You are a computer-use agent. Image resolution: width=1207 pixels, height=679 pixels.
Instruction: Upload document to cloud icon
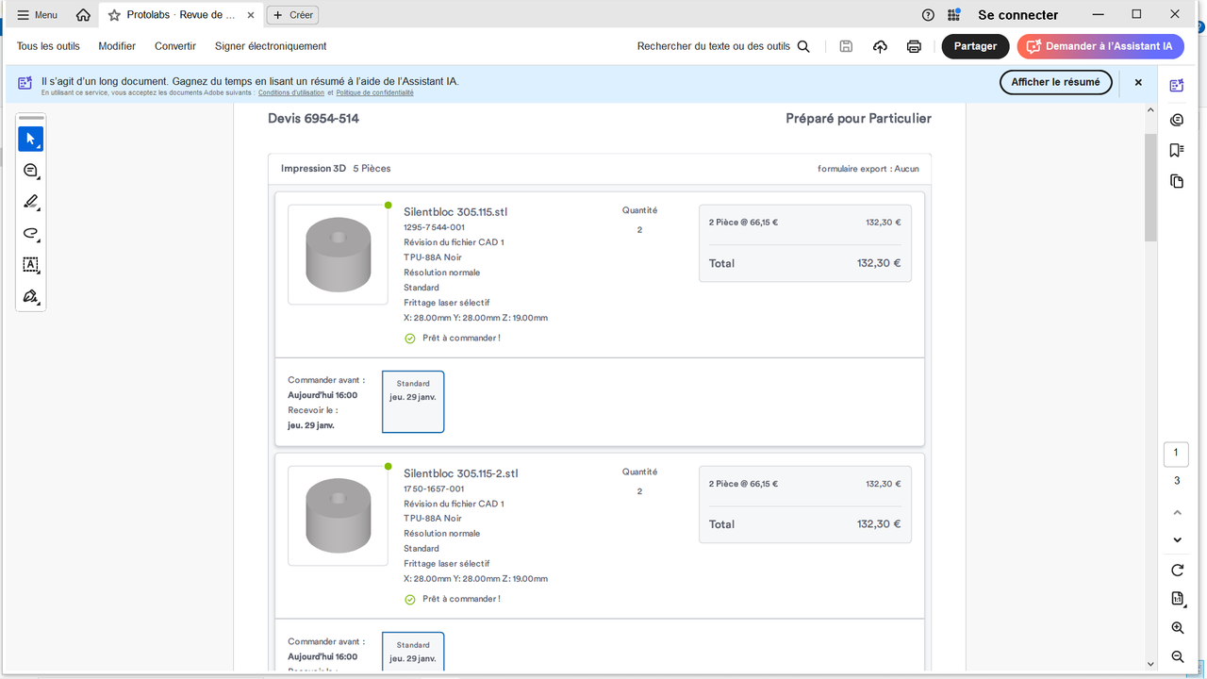(x=880, y=46)
